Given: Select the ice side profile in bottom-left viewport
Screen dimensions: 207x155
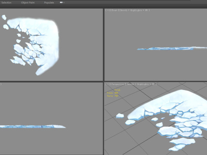Looking at the screenshot, I should (x=33, y=127).
